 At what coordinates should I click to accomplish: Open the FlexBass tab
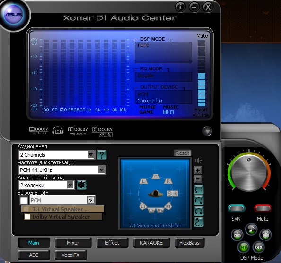click(x=189, y=243)
